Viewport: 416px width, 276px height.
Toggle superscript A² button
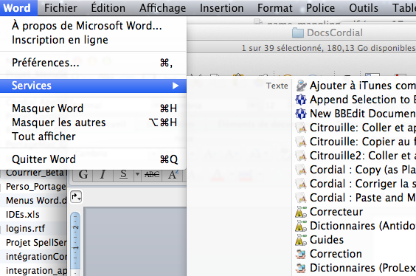click(x=173, y=175)
